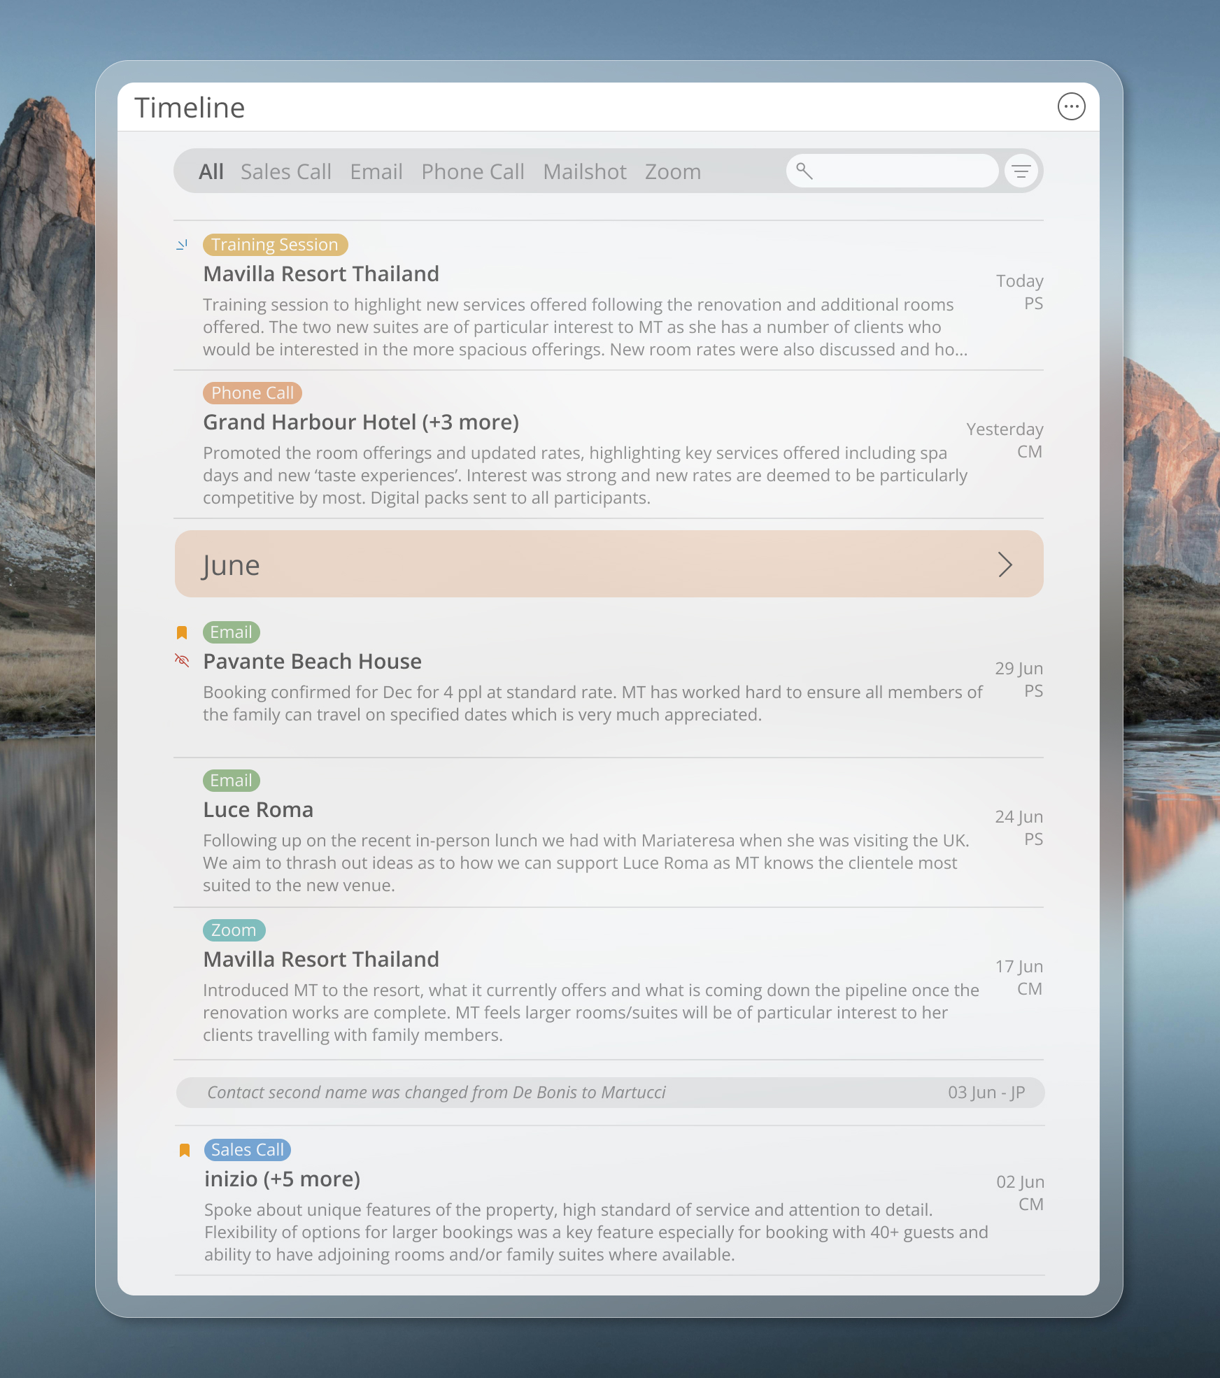This screenshot has width=1220, height=1378.
Task: Click the chevron arrow on the June banner
Action: [x=1005, y=564]
